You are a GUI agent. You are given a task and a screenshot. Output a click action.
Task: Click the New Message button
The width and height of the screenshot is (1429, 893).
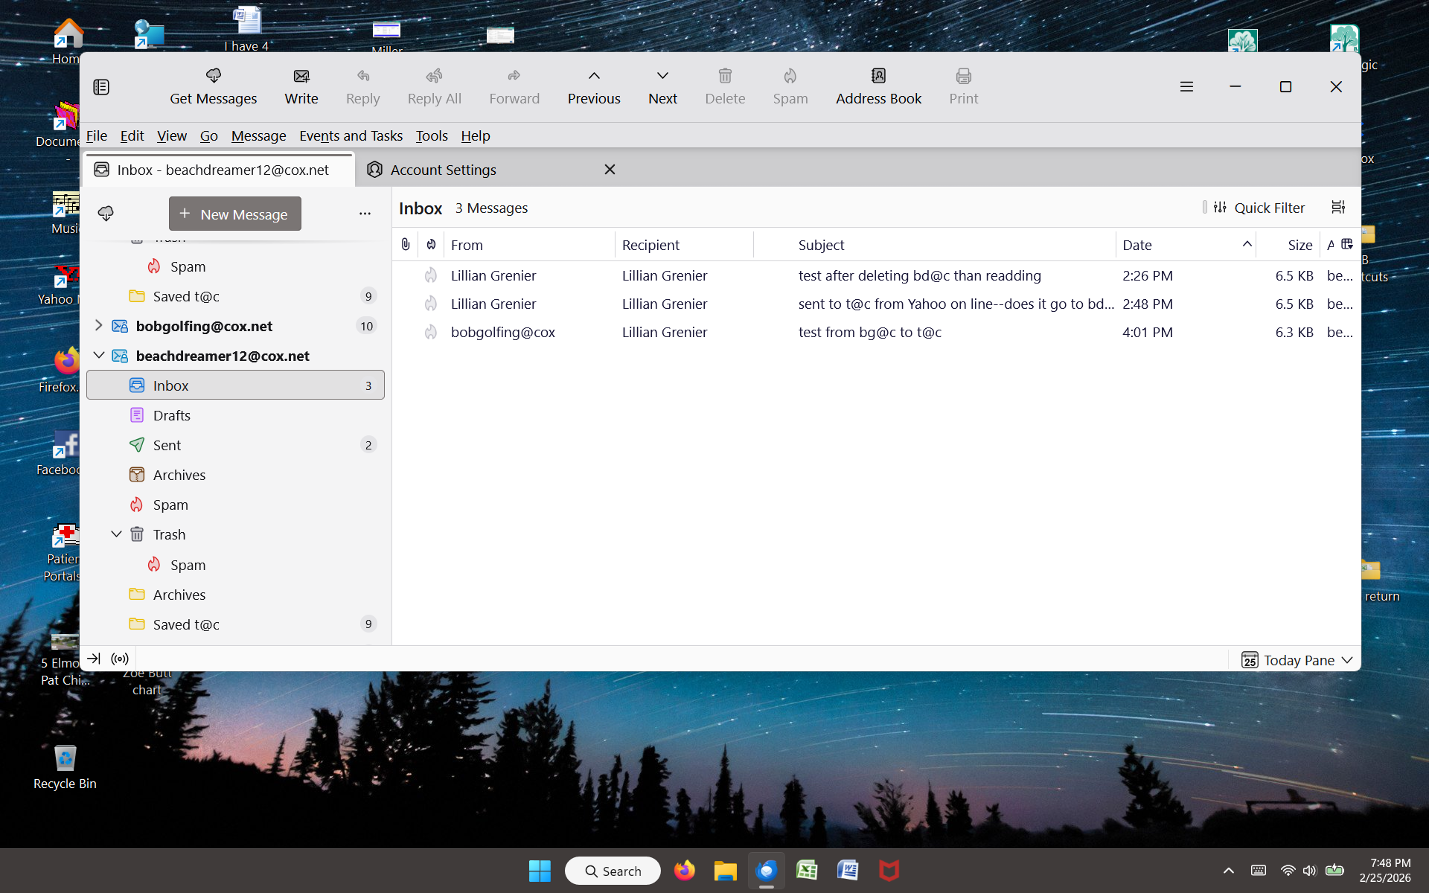coord(235,214)
